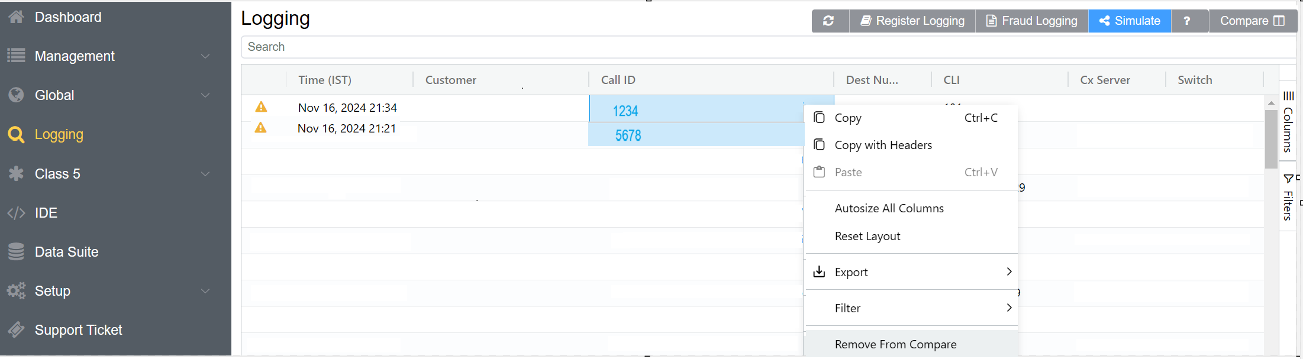Toggle the Compare view button
Viewport: 1303px width, 359px height.
pos(1252,21)
